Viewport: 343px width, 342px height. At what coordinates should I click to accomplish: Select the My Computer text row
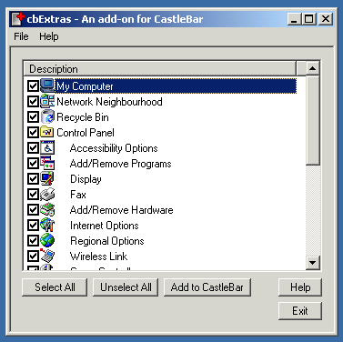coord(176,86)
